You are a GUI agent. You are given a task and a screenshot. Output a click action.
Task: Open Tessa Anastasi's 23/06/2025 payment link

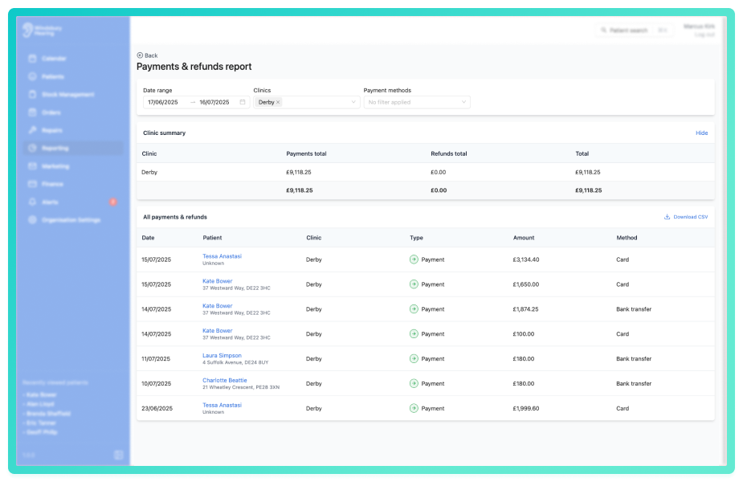pos(222,405)
